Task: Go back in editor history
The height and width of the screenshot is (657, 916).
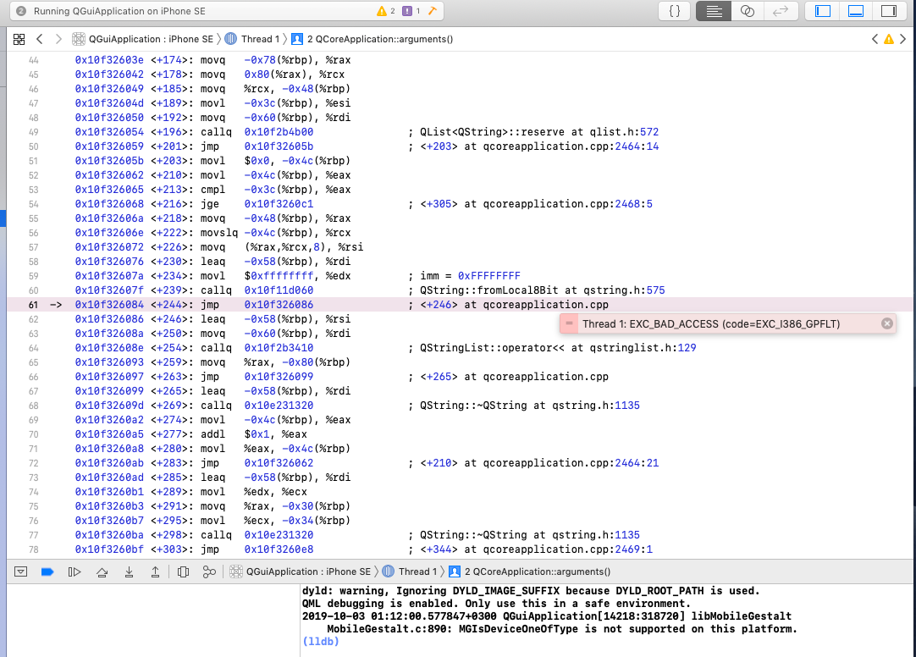Action: (x=40, y=39)
